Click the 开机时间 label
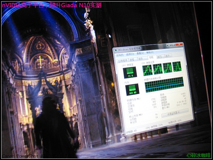This screenshot has width=213, height=160. (x=165, y=104)
